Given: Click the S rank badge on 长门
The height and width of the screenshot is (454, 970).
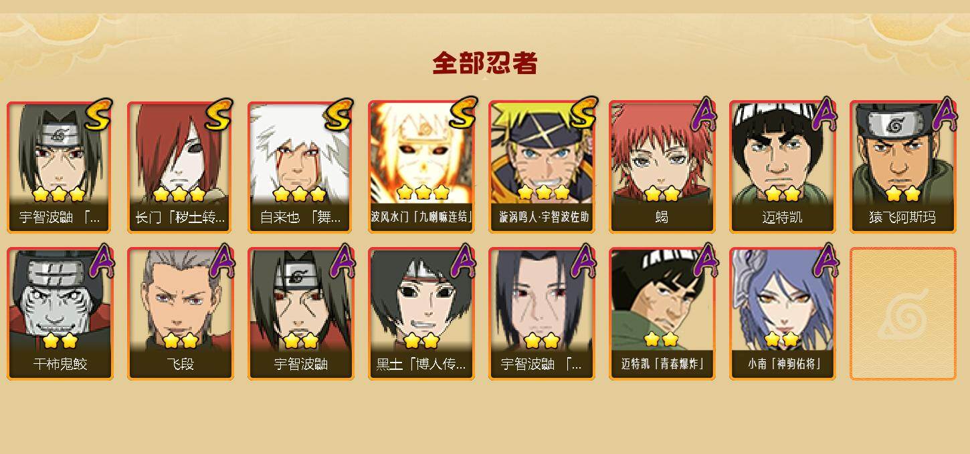Looking at the screenshot, I should [x=218, y=114].
